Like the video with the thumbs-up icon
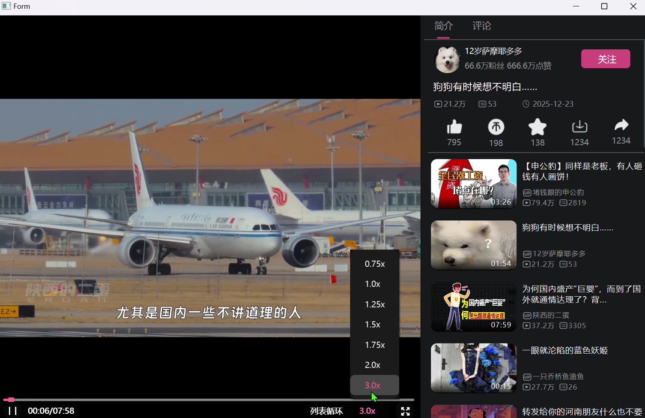Viewport: 645px width, 418px height. point(454,127)
